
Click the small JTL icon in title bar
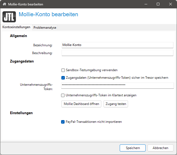(x=4, y=4)
